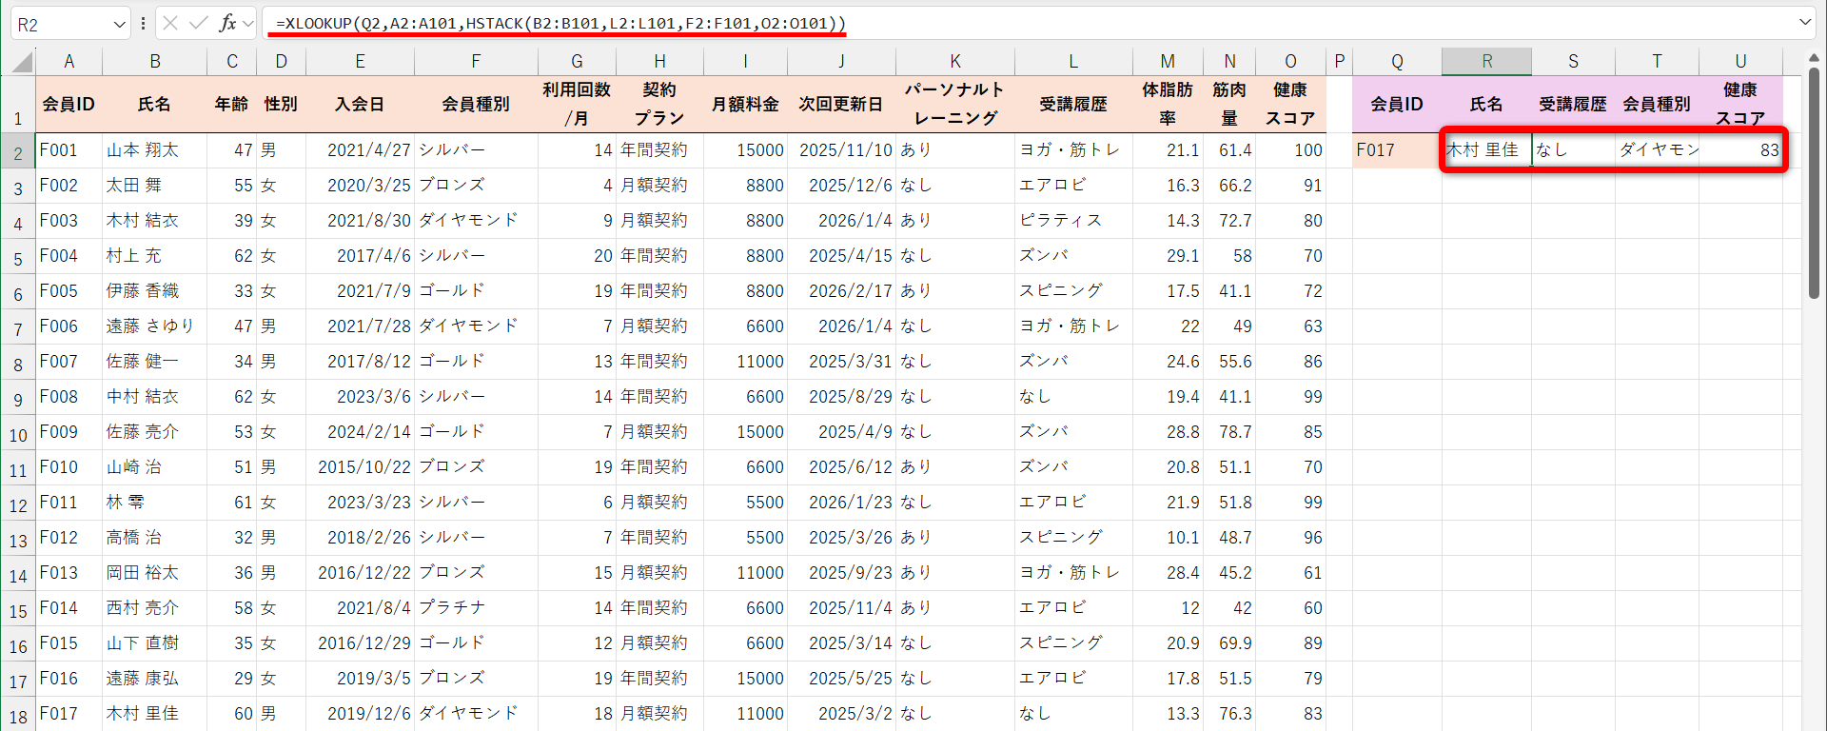Click the 会員ID header in column A
Viewport: 1827px width, 731px height.
coord(69,104)
